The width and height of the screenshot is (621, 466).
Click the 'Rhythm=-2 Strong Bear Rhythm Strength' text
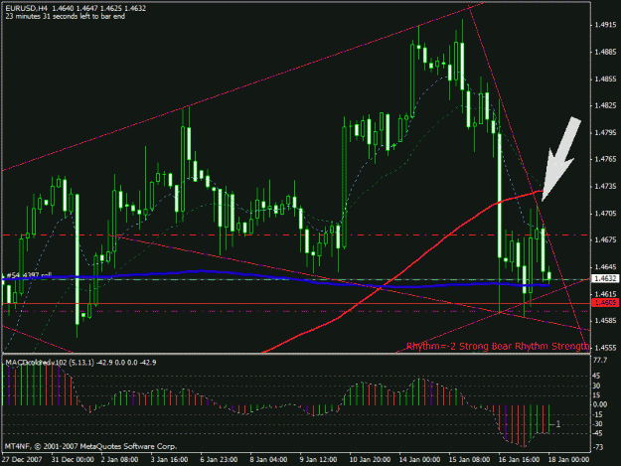pyautogui.click(x=498, y=346)
